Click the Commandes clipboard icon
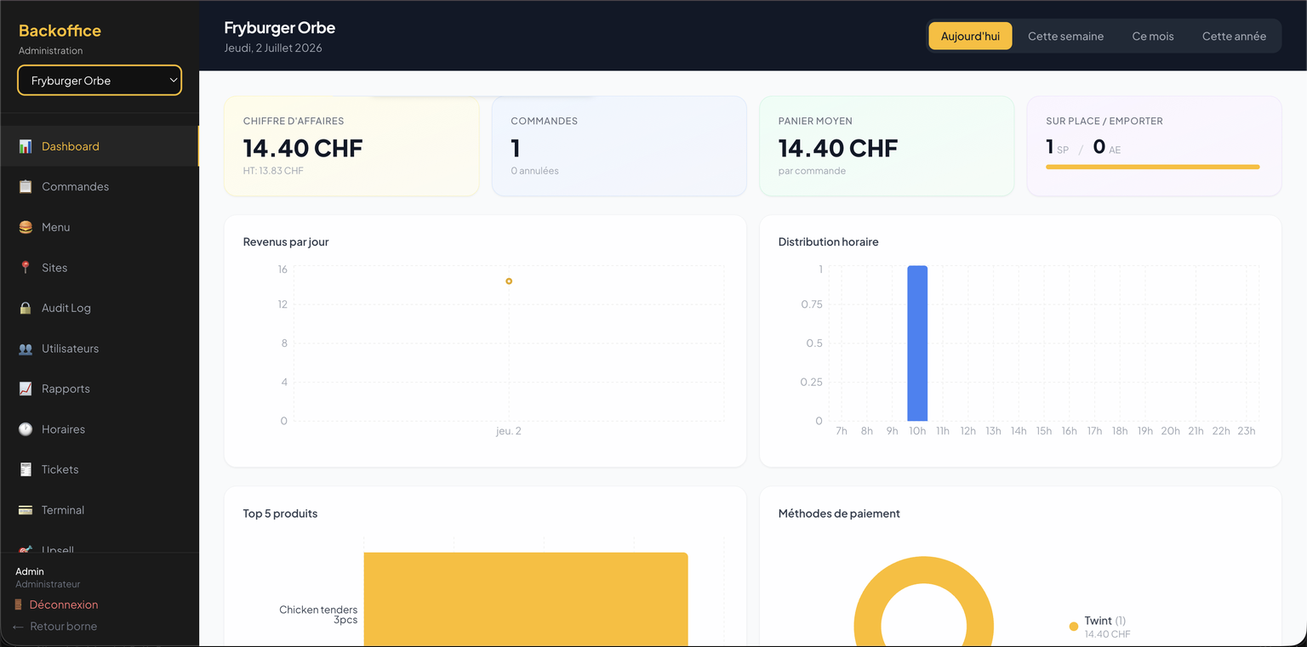 pyautogui.click(x=26, y=186)
